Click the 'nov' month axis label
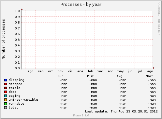This screenshot has height=119, width=162. [x=60, y=71]
